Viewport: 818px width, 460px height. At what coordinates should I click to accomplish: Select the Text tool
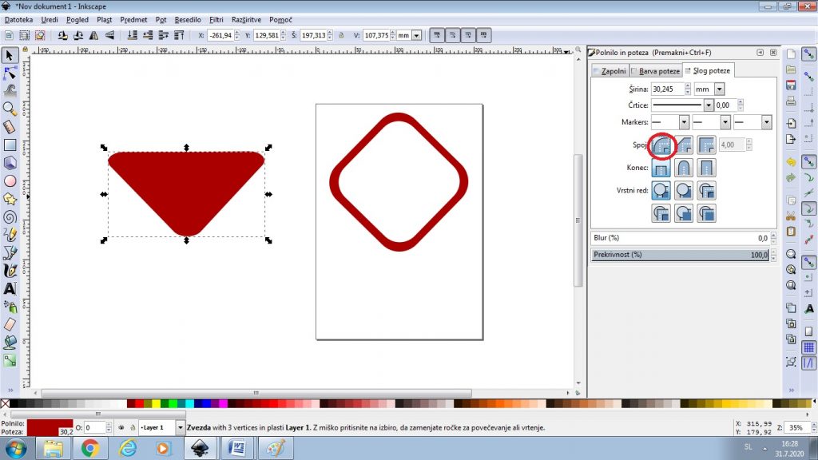[x=10, y=288]
